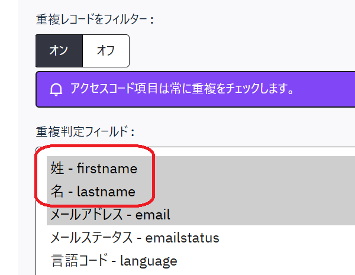Click the red outline around name fields
The width and height of the screenshot is (355, 275).
(154, 177)
